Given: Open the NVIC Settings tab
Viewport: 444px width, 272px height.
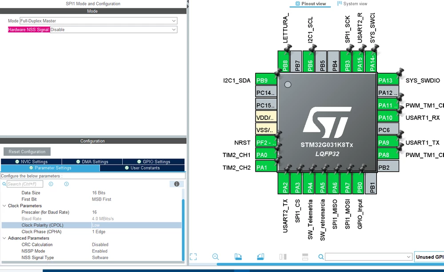Looking at the screenshot, I should (31, 162).
